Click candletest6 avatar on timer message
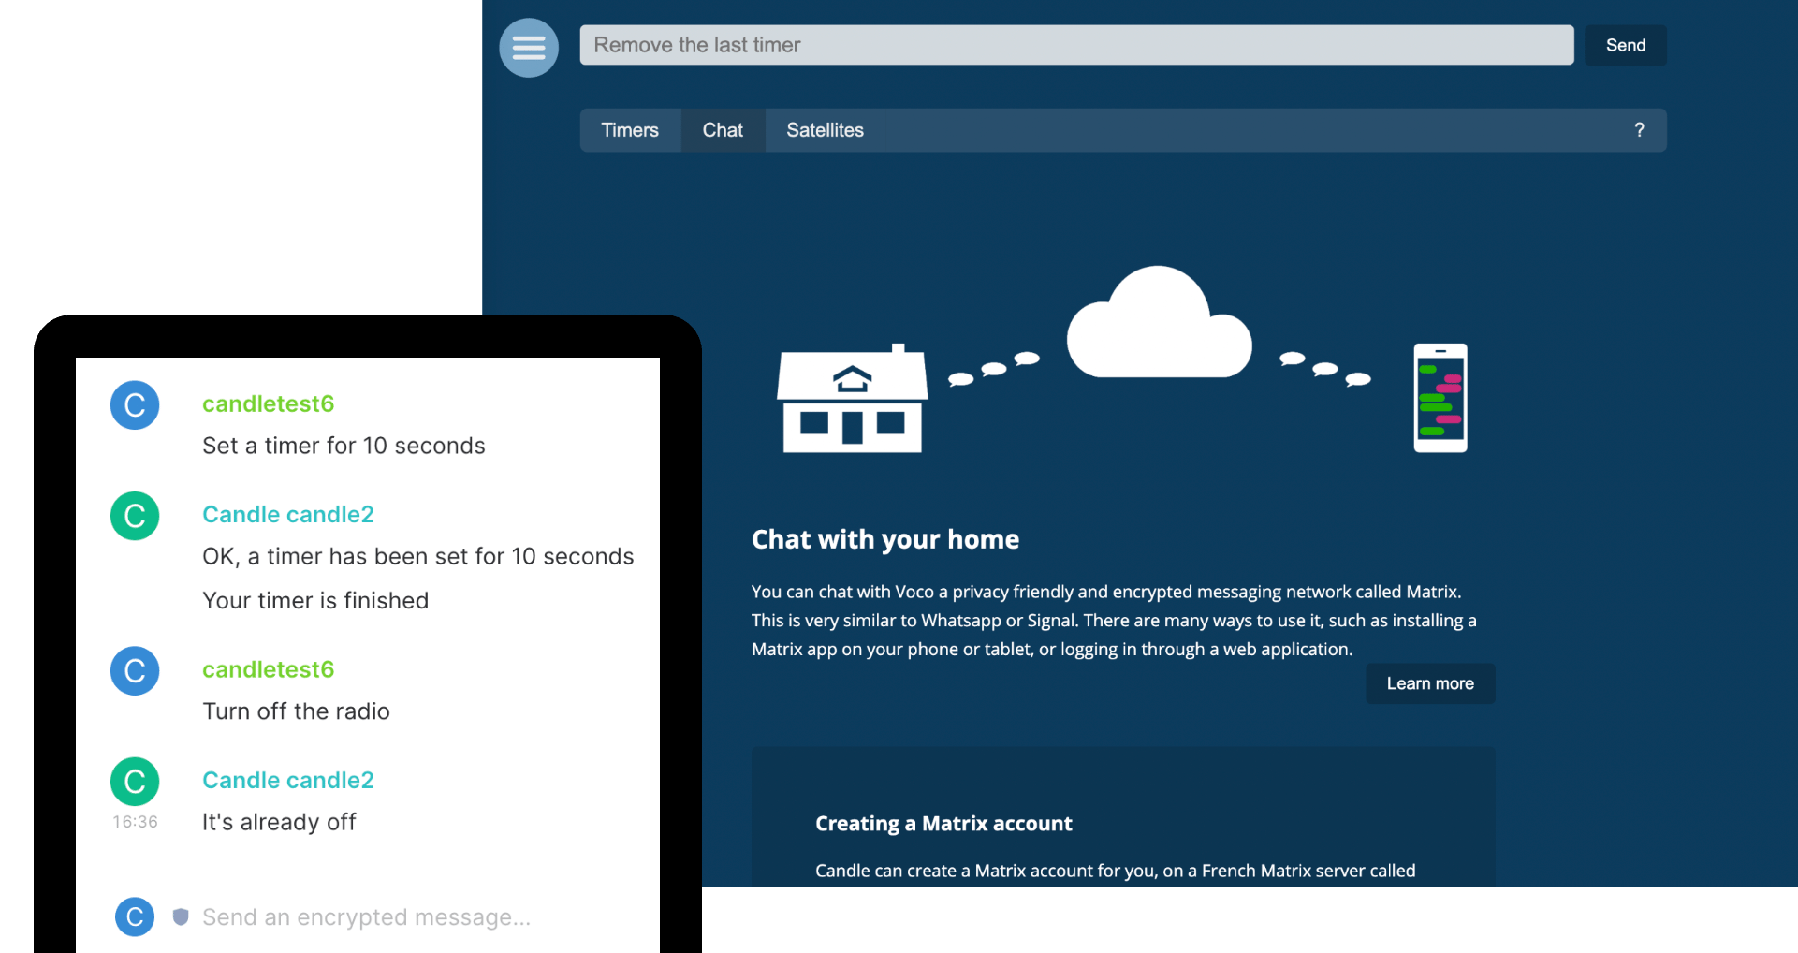 (135, 405)
